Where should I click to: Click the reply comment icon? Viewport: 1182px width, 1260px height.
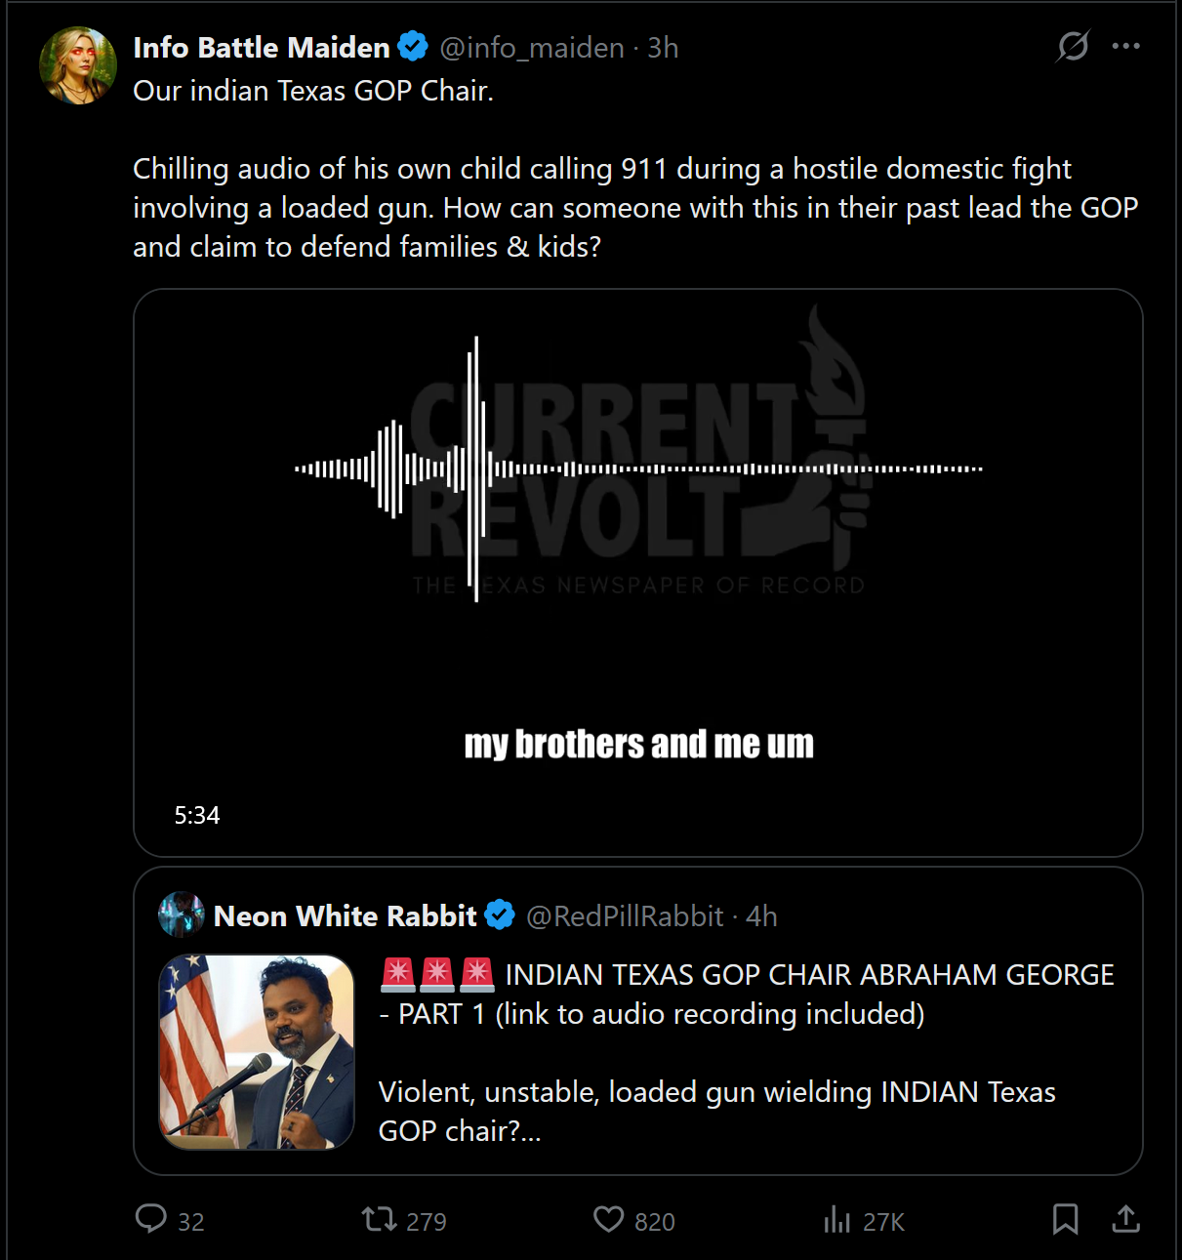(151, 1219)
